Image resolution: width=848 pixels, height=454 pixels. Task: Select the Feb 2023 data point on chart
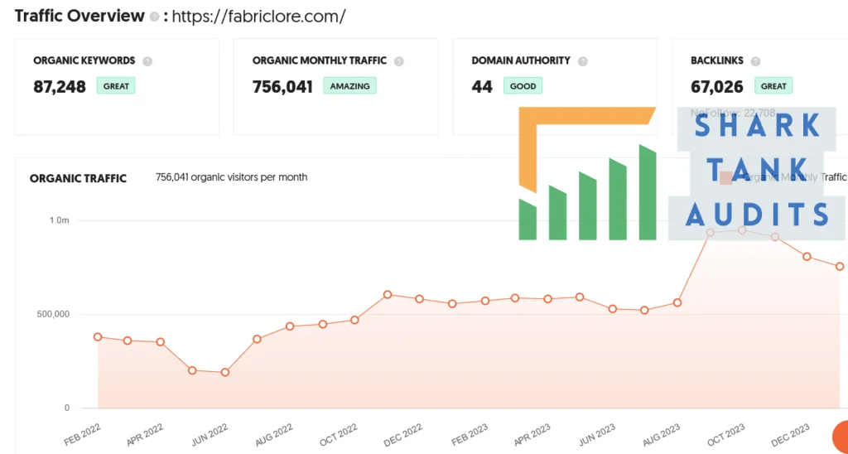(x=485, y=301)
